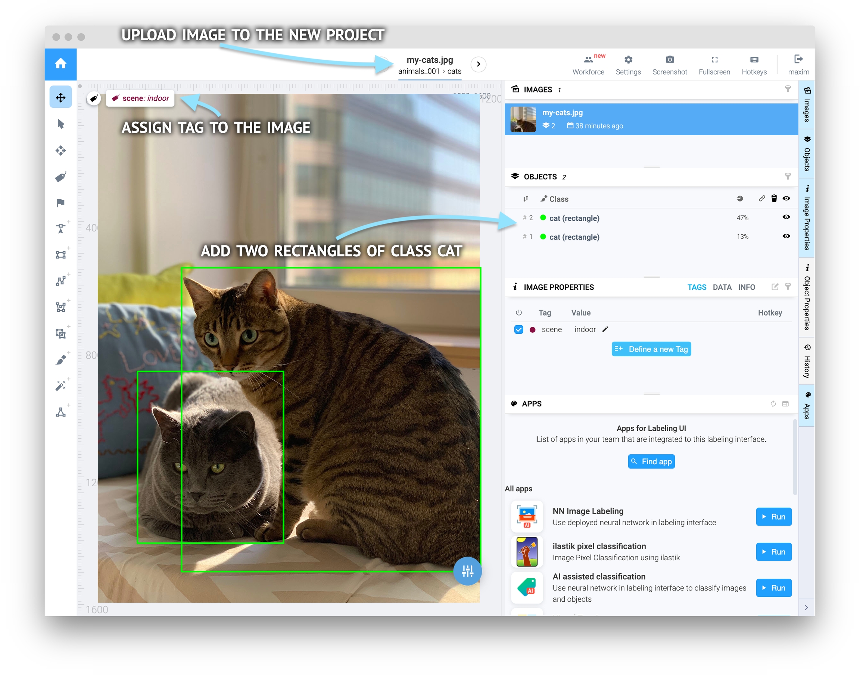This screenshot has height=680, width=860.
Task: Click the link icon in Objects header
Action: [x=761, y=198]
